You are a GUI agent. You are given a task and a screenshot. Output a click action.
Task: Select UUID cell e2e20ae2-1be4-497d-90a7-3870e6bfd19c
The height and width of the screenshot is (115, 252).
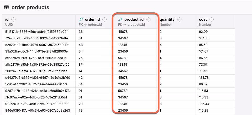(x=39, y=45)
